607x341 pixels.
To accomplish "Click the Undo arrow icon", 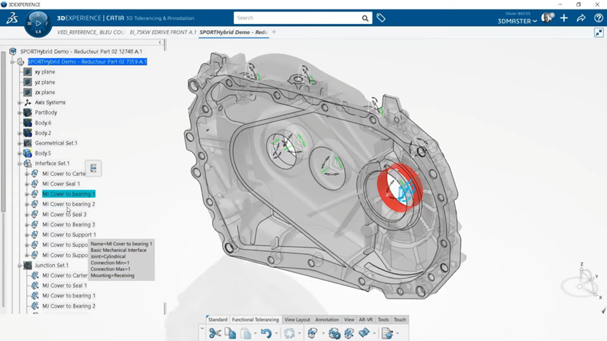I will 266,333.
